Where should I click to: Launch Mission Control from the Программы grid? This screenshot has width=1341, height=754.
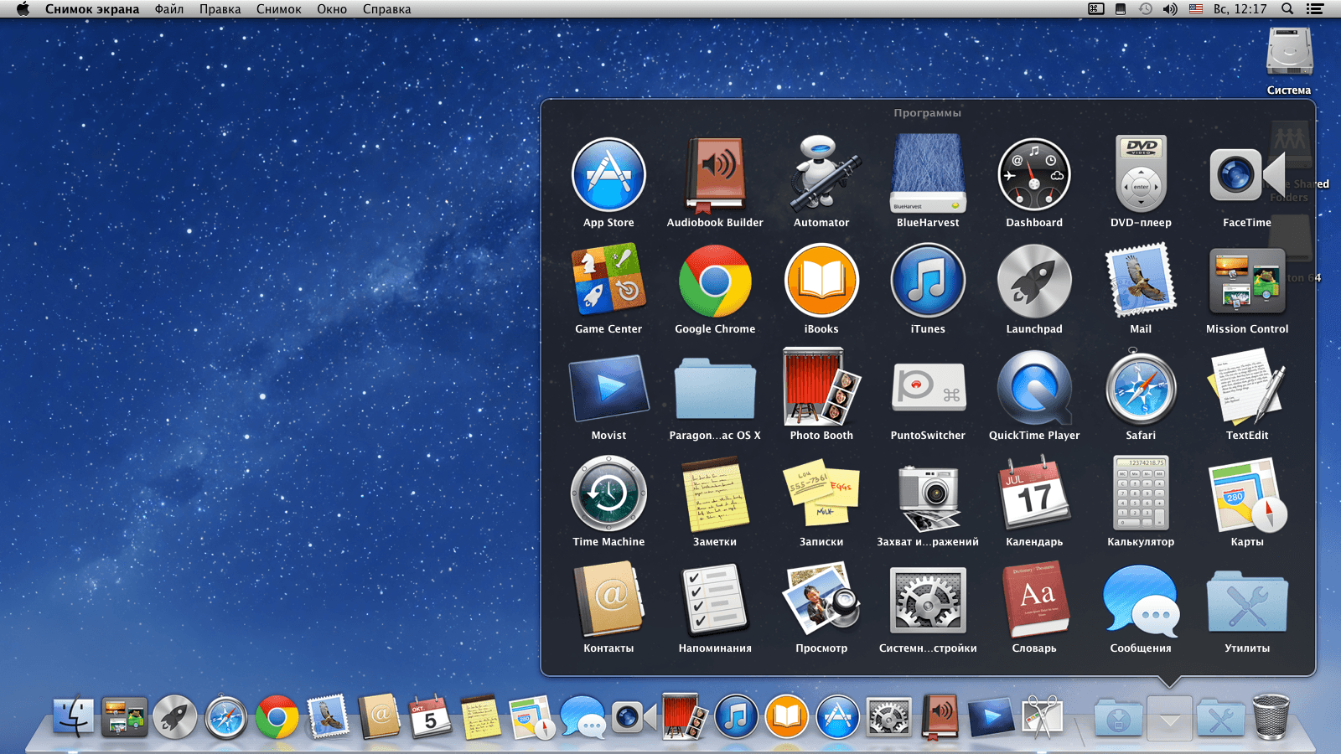pyautogui.click(x=1247, y=281)
